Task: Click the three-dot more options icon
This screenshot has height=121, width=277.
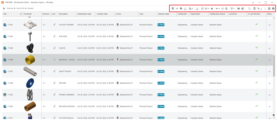Action: tap(265, 8)
